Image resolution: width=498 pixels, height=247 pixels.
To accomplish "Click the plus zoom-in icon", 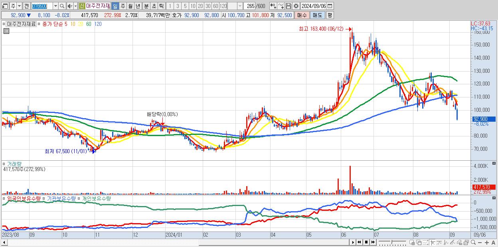I will [487, 242].
